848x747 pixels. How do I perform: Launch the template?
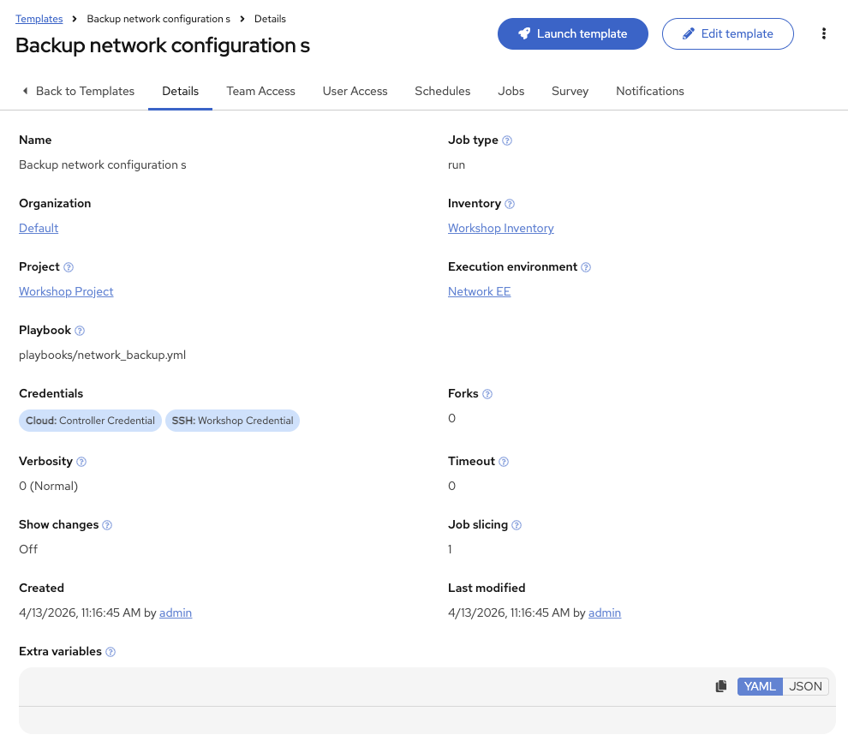[573, 33]
